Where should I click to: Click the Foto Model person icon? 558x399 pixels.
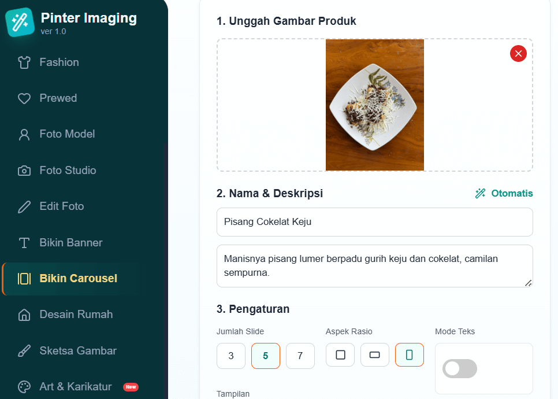point(24,135)
